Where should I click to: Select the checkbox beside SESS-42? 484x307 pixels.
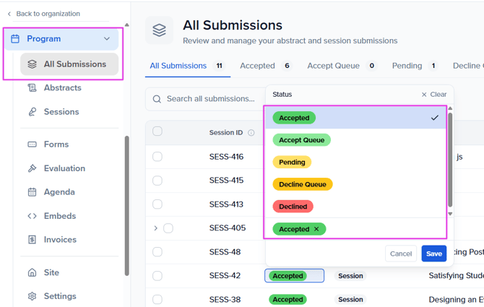(x=157, y=276)
